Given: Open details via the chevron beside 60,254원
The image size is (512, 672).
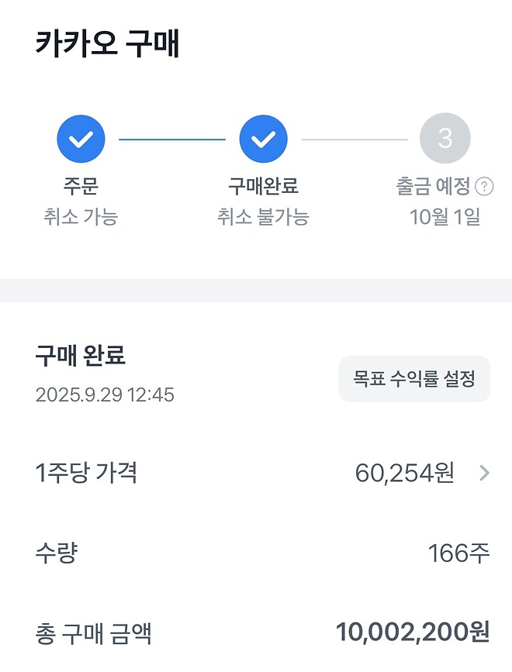Looking at the screenshot, I should click(x=485, y=470).
